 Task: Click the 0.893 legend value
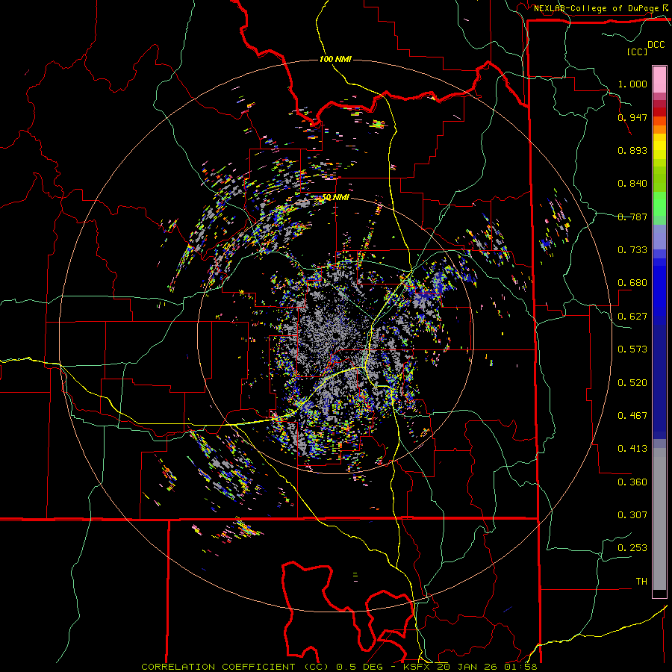tap(632, 150)
